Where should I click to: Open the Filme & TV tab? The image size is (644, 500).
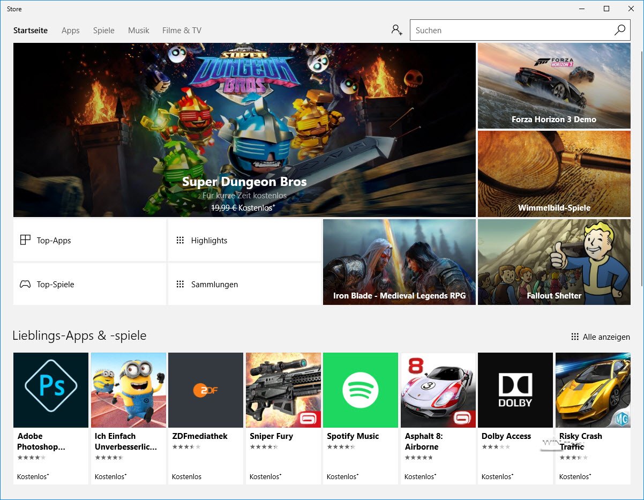[182, 31]
